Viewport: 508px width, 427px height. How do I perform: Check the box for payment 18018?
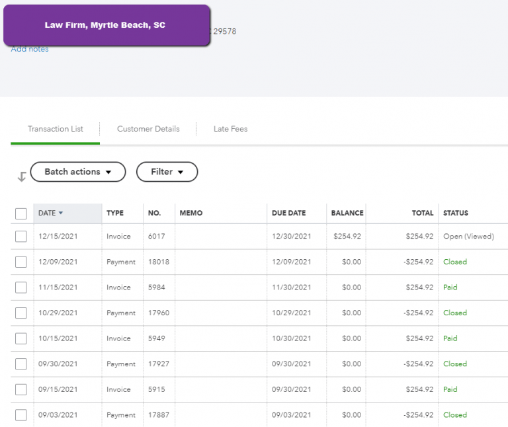(x=21, y=262)
